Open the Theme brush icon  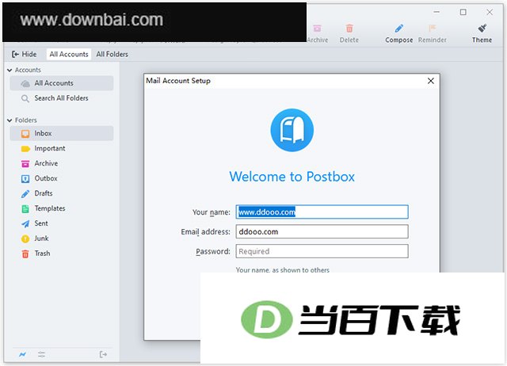(482, 29)
